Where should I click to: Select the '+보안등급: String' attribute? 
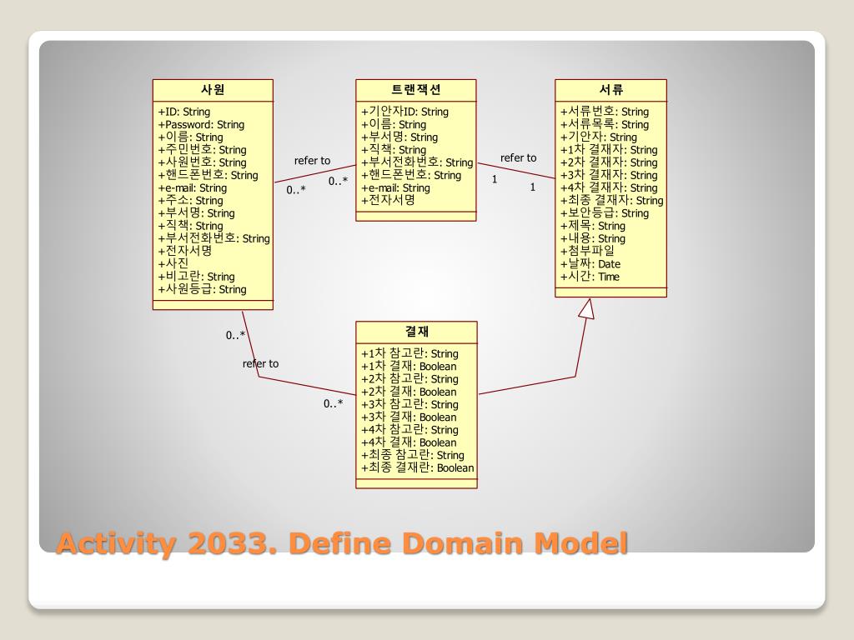tap(605, 212)
